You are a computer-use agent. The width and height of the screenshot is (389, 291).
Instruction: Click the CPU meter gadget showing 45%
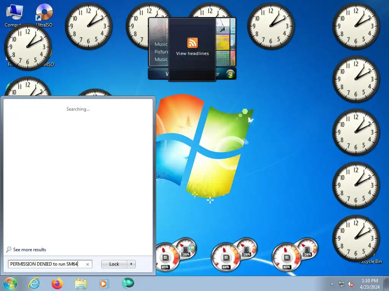coord(166,257)
